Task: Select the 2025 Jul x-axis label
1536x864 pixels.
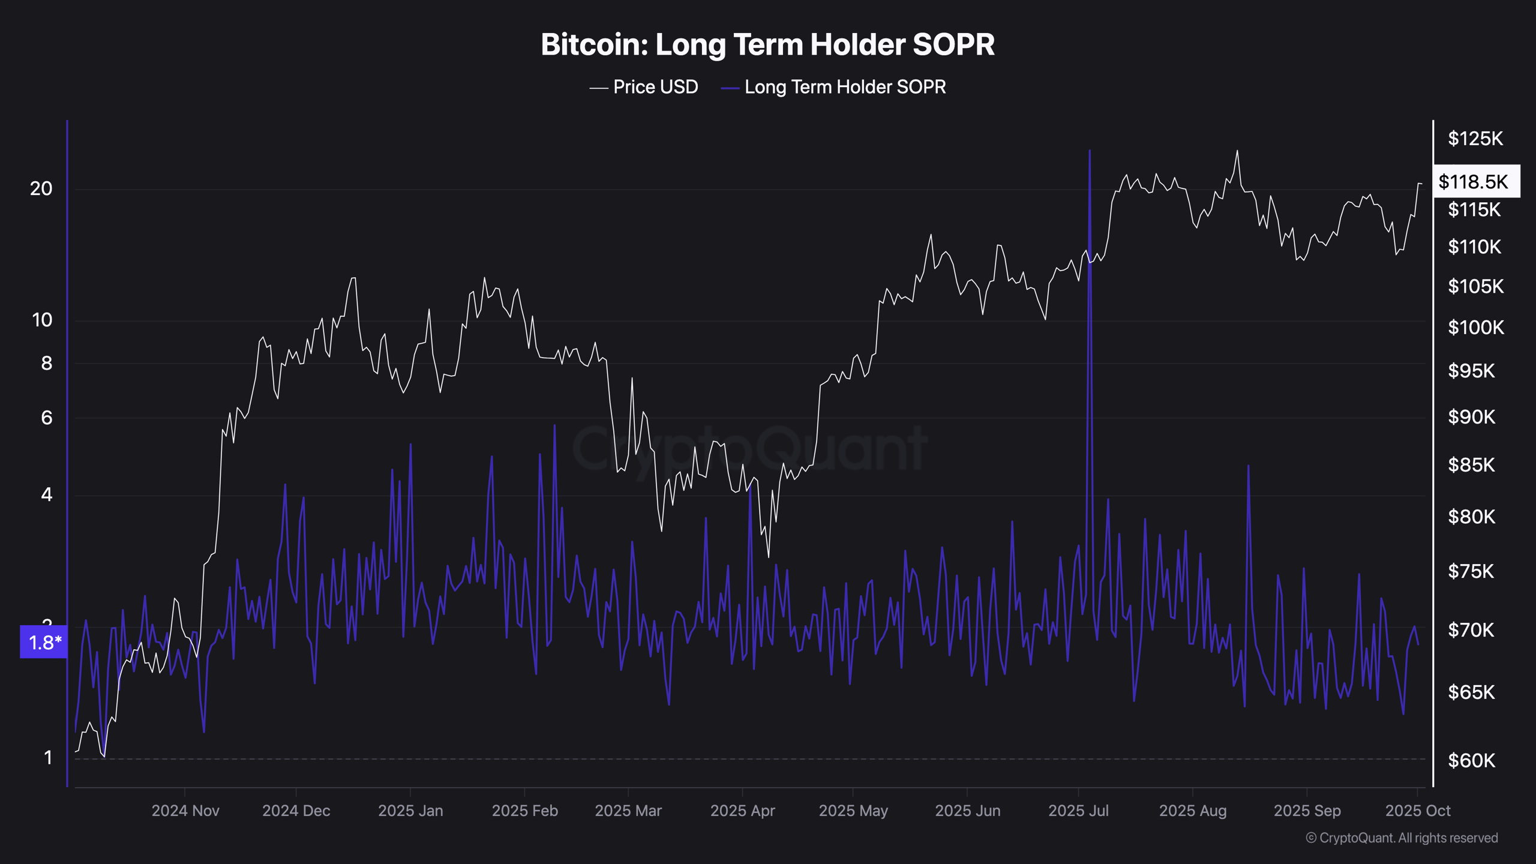Action: [x=1078, y=811]
